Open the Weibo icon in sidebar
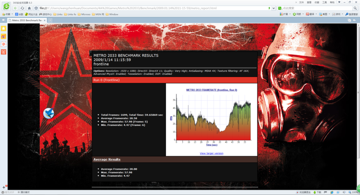The width and height of the screenshot is (360, 195). pyautogui.click(x=4, y=36)
